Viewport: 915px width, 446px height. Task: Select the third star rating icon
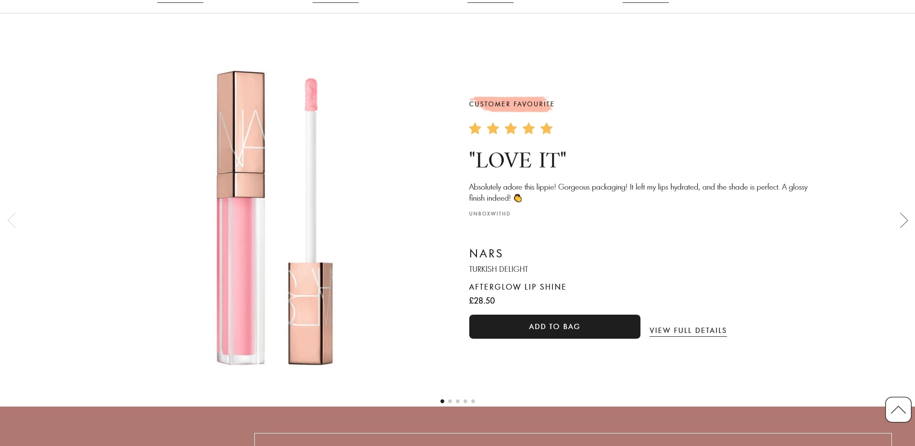[x=511, y=128]
